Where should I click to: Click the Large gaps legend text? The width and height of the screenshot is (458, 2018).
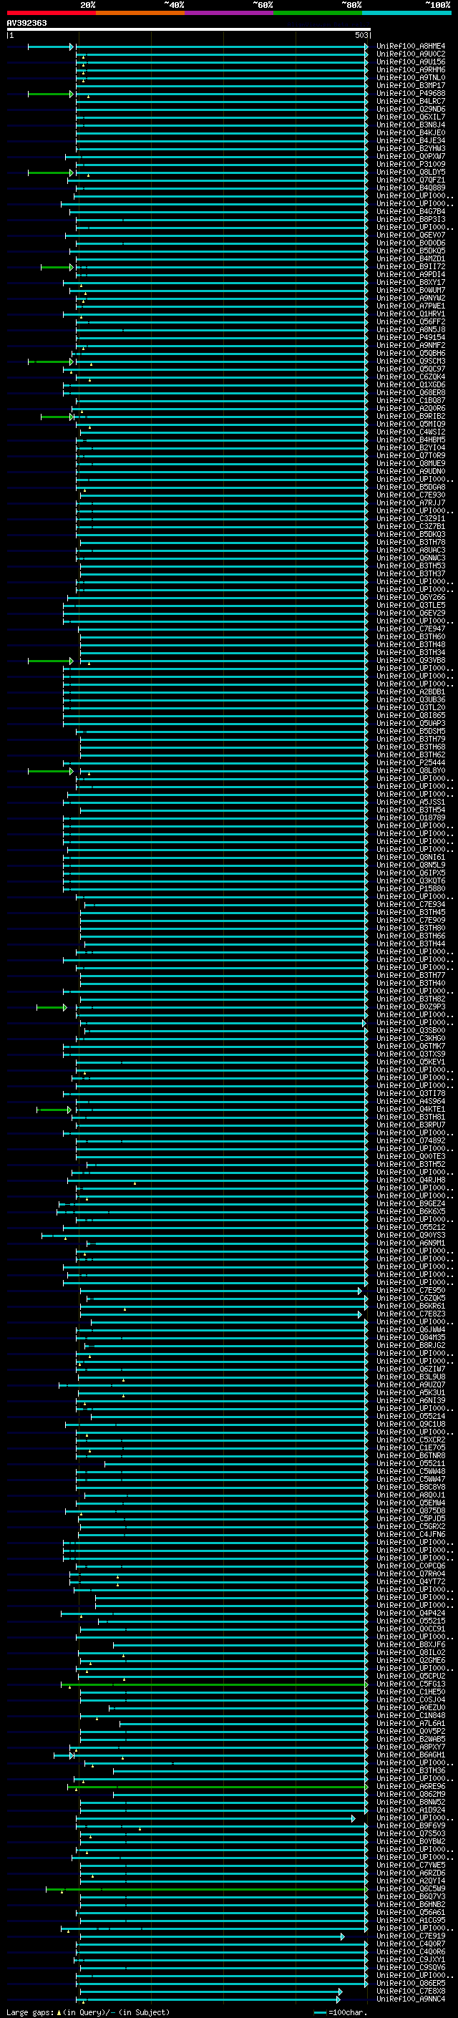pyautogui.click(x=88, y=2012)
